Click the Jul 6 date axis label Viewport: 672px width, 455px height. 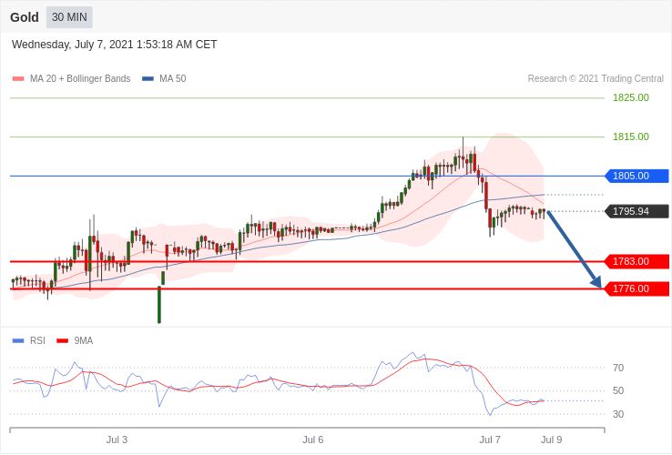point(312,440)
